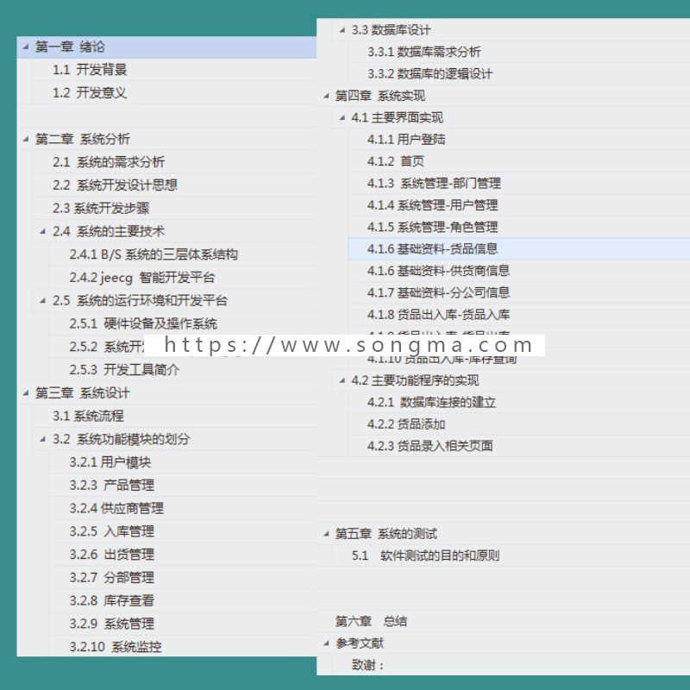This screenshot has width=690, height=690.
Task: Go to 4.1.1 用户登陆
Action: coord(406,140)
